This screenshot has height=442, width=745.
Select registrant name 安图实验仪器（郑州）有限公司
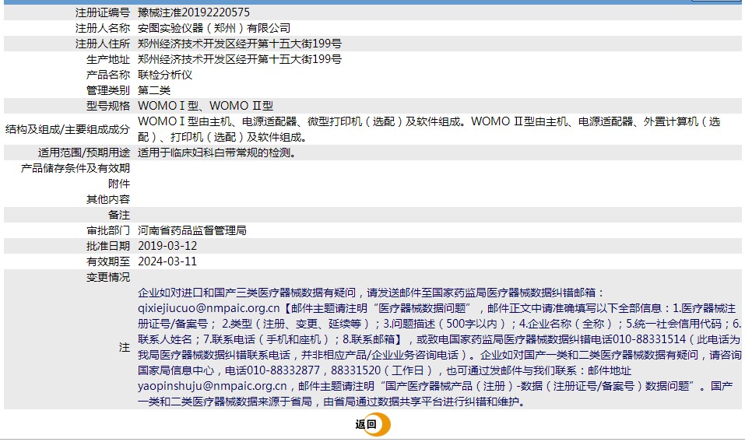point(214,28)
